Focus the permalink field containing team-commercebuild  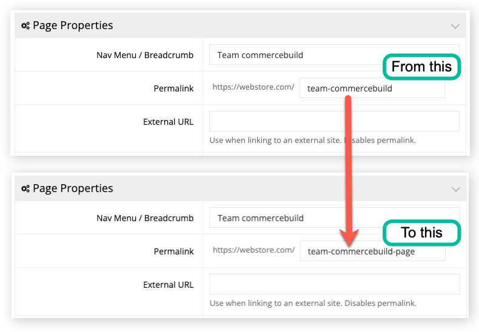[x=372, y=88]
